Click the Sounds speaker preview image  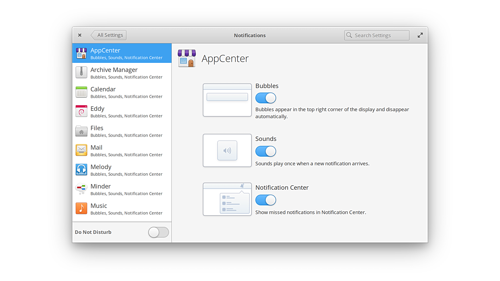pos(227,151)
